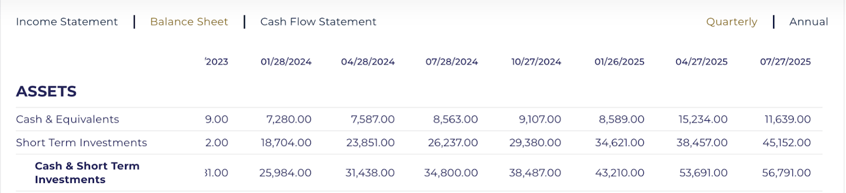
Task: Select the Quarterly period toggle
Action: (x=732, y=22)
